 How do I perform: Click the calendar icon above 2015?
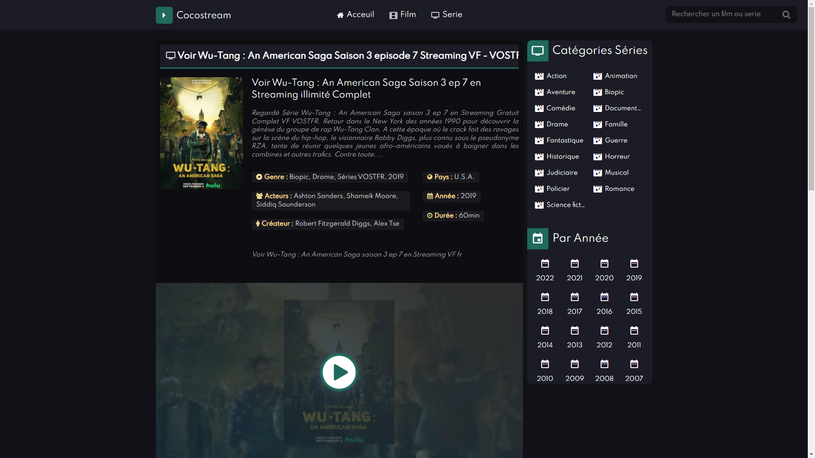pyautogui.click(x=634, y=297)
